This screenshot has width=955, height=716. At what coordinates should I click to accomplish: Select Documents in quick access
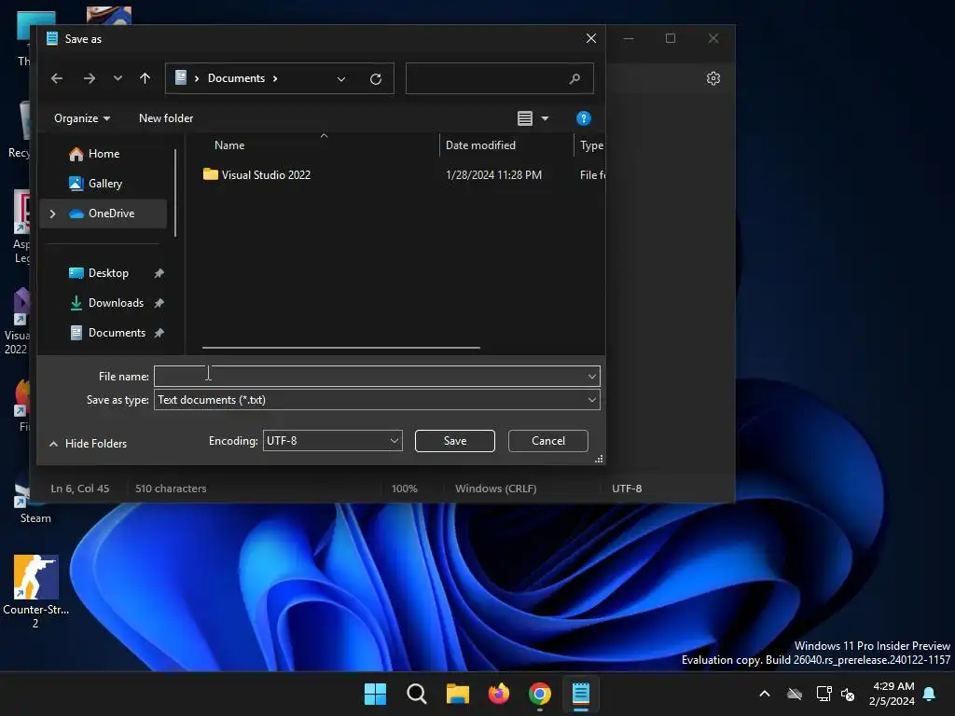(117, 333)
